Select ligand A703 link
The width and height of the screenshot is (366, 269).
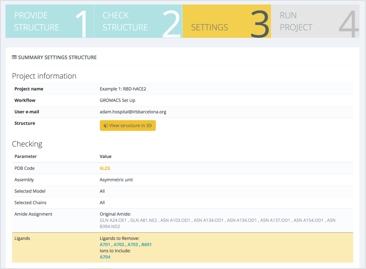[x=133, y=245]
